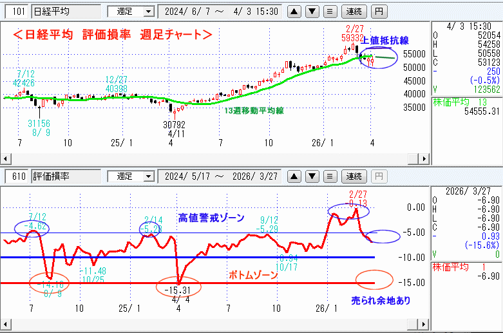Image resolution: width=503 pixels, height=333 pixels.
Task: Click 連続 button in 日経平均 toolbar
Action: 354,12
